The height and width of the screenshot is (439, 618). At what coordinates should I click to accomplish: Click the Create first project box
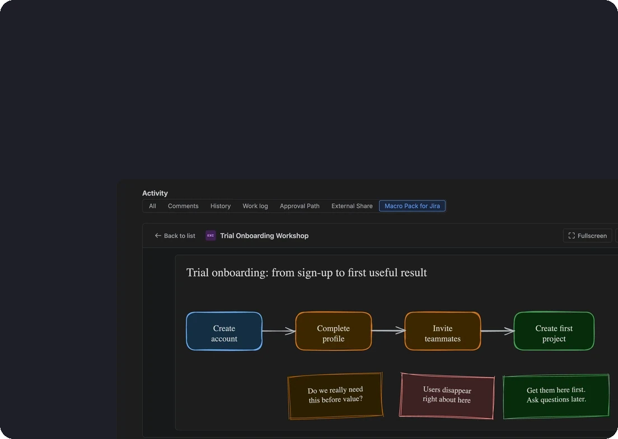(554, 331)
